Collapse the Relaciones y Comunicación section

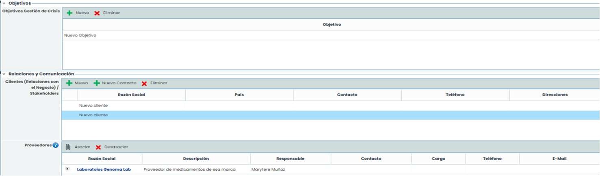[4, 74]
